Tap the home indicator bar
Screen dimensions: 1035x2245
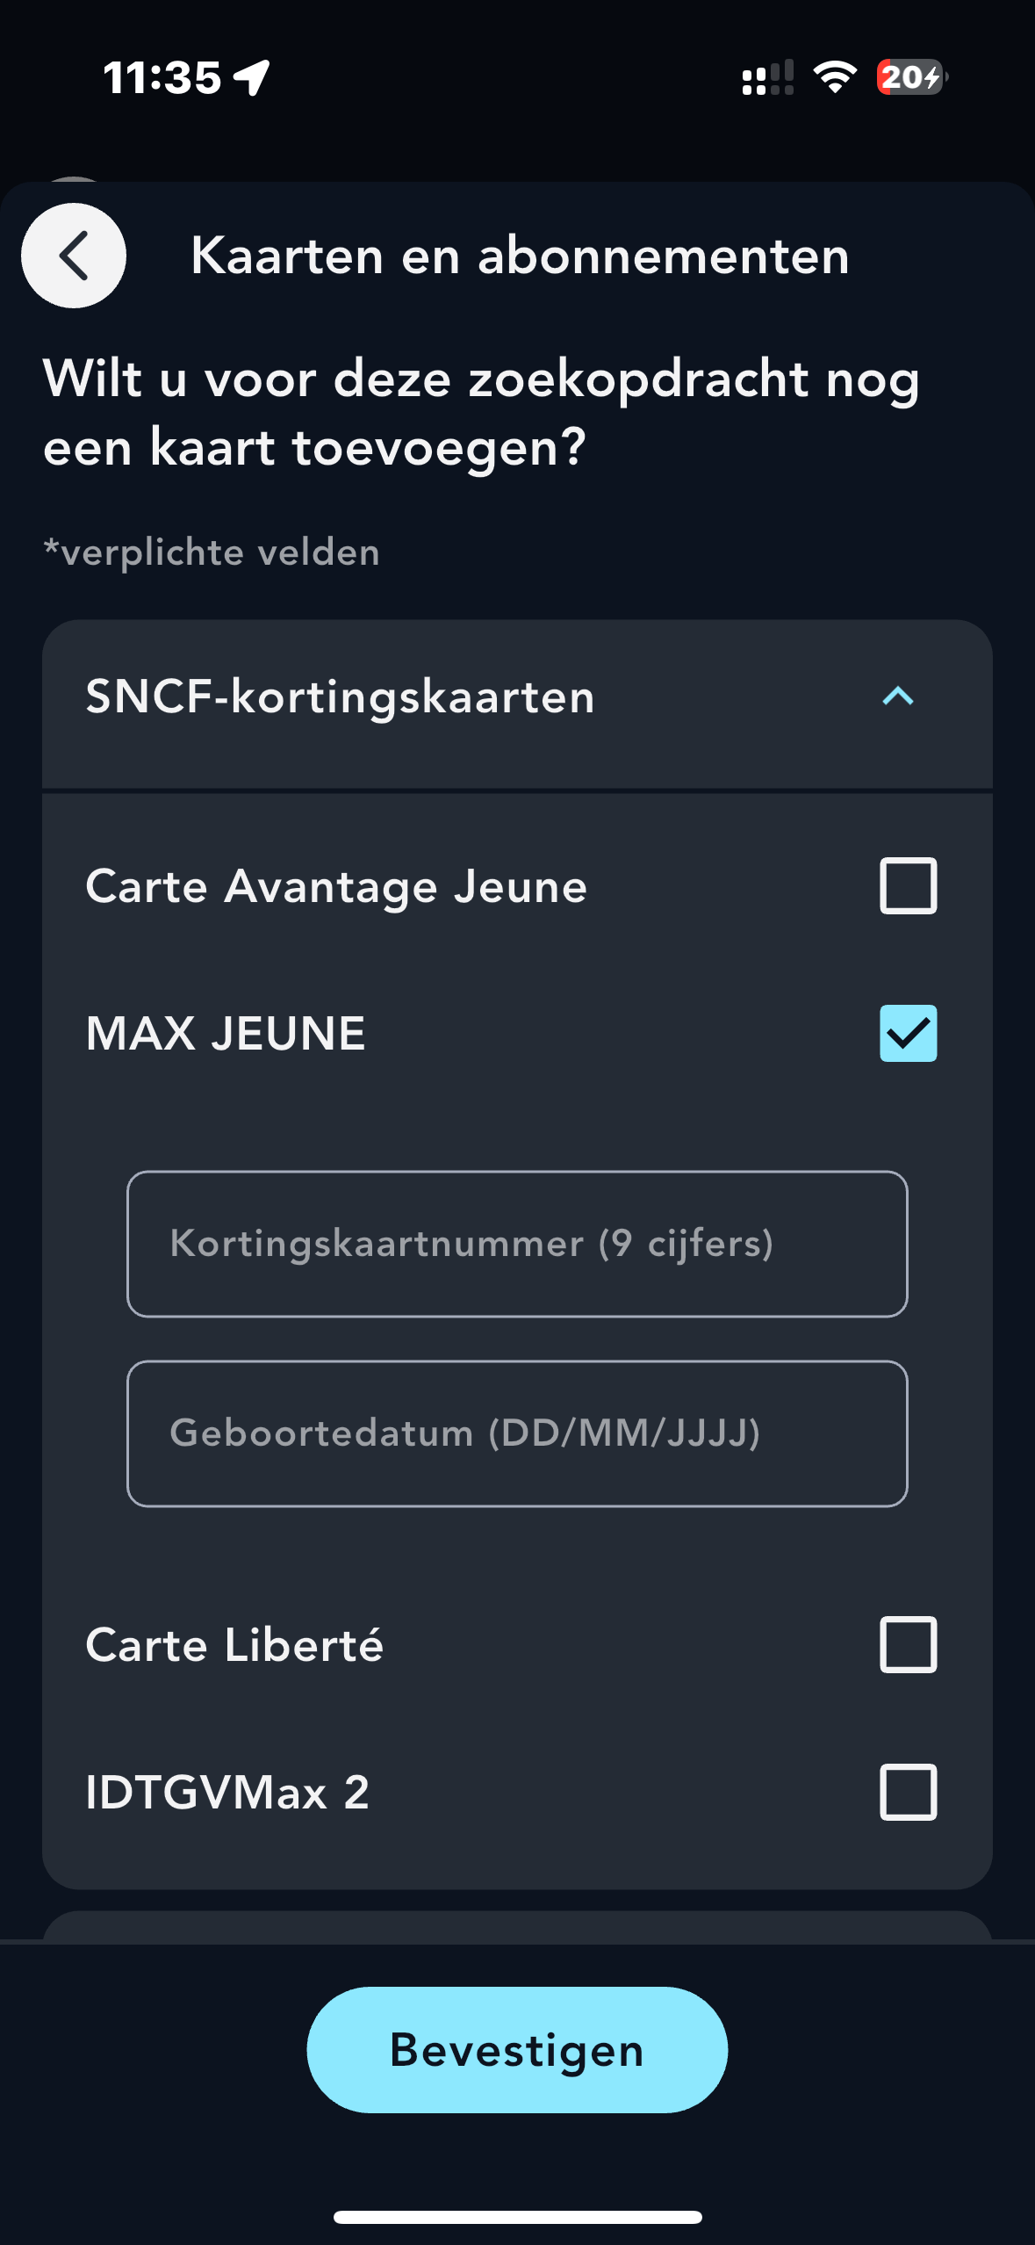pos(517,2217)
